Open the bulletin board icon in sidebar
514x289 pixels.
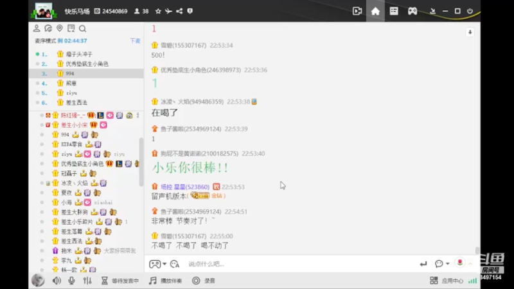pyautogui.click(x=71, y=28)
